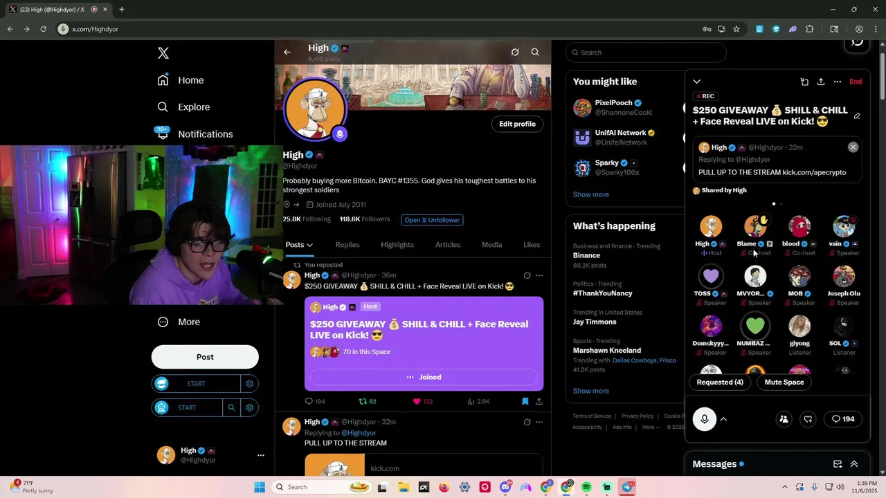Open the Space more options menu
Image resolution: width=886 pixels, height=498 pixels.
coord(838,82)
